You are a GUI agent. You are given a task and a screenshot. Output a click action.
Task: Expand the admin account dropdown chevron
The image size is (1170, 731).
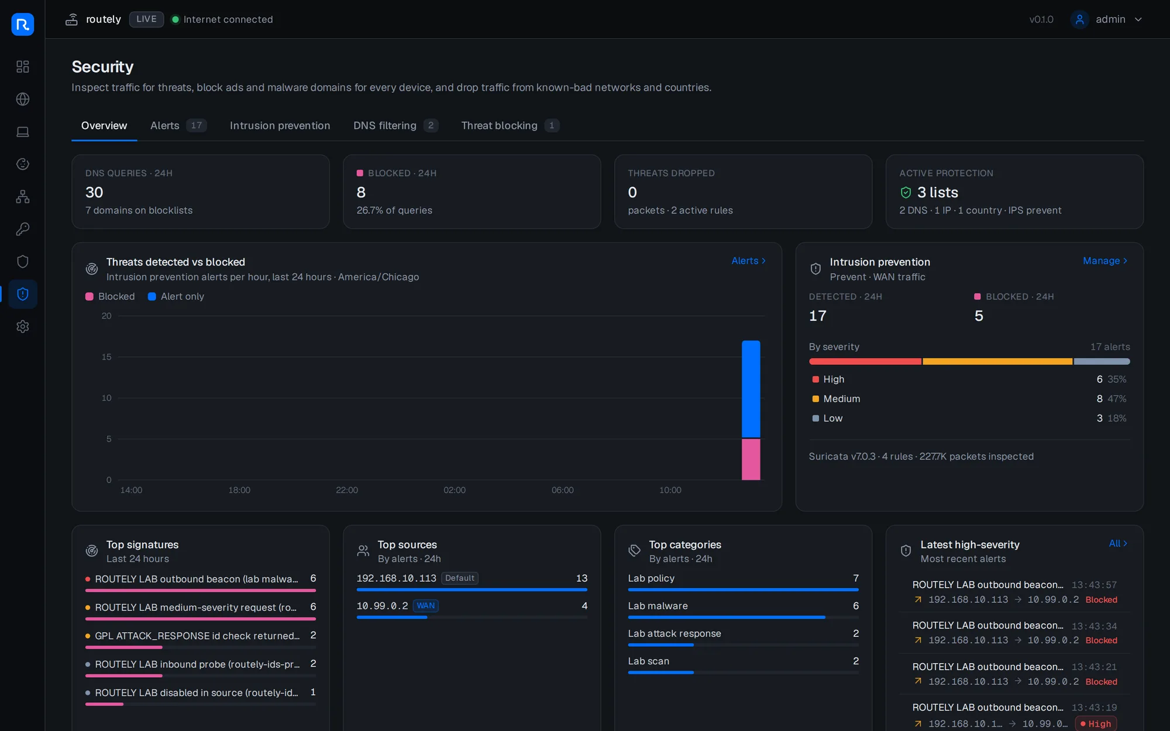click(1138, 19)
